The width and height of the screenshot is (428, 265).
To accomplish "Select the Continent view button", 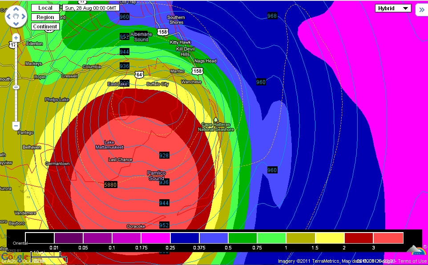I will point(45,27).
